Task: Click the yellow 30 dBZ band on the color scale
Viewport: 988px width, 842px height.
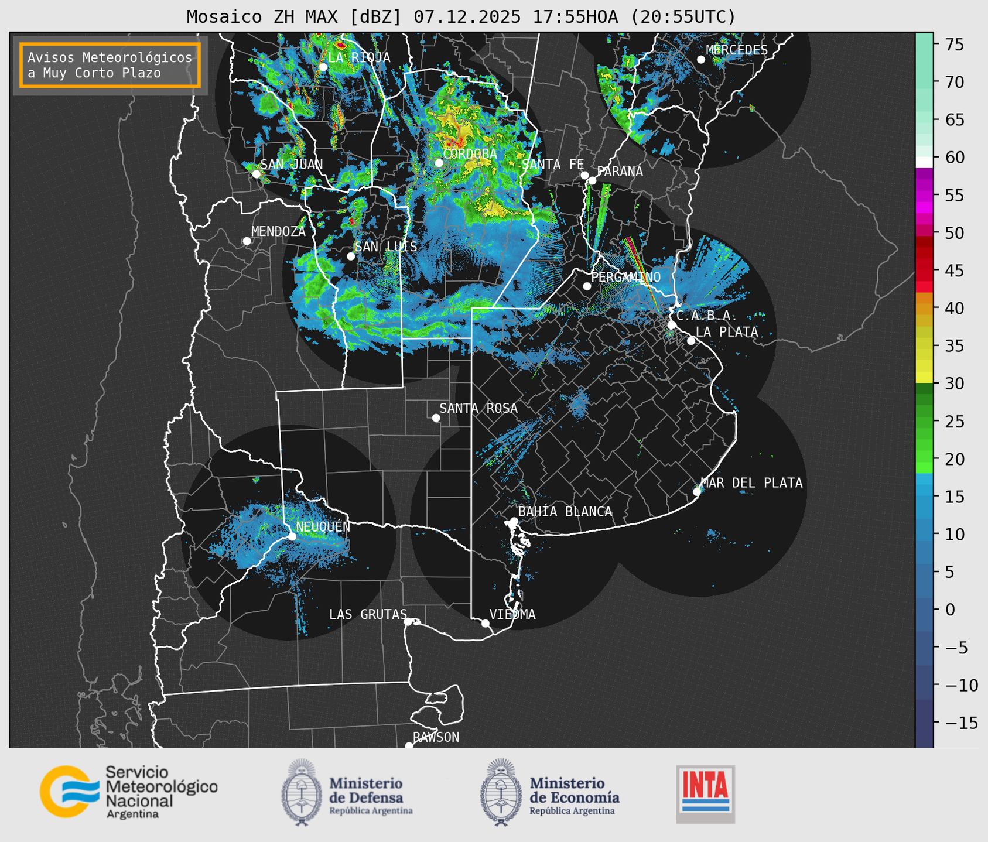Action: [x=924, y=378]
